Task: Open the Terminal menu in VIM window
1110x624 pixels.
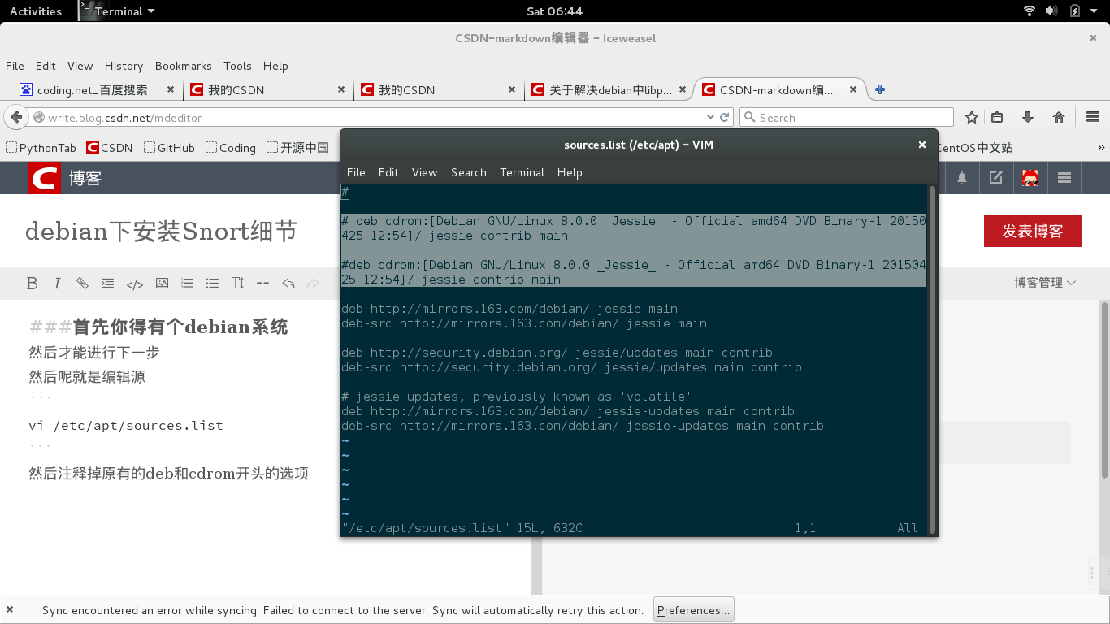Action: pos(522,172)
